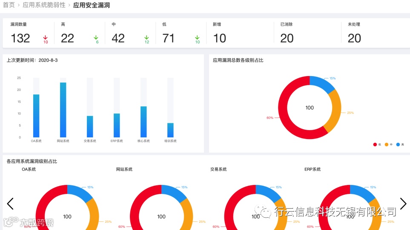The image size is (410, 230).
Task: Select the 中 vulnerability count 42
Action: [118, 38]
